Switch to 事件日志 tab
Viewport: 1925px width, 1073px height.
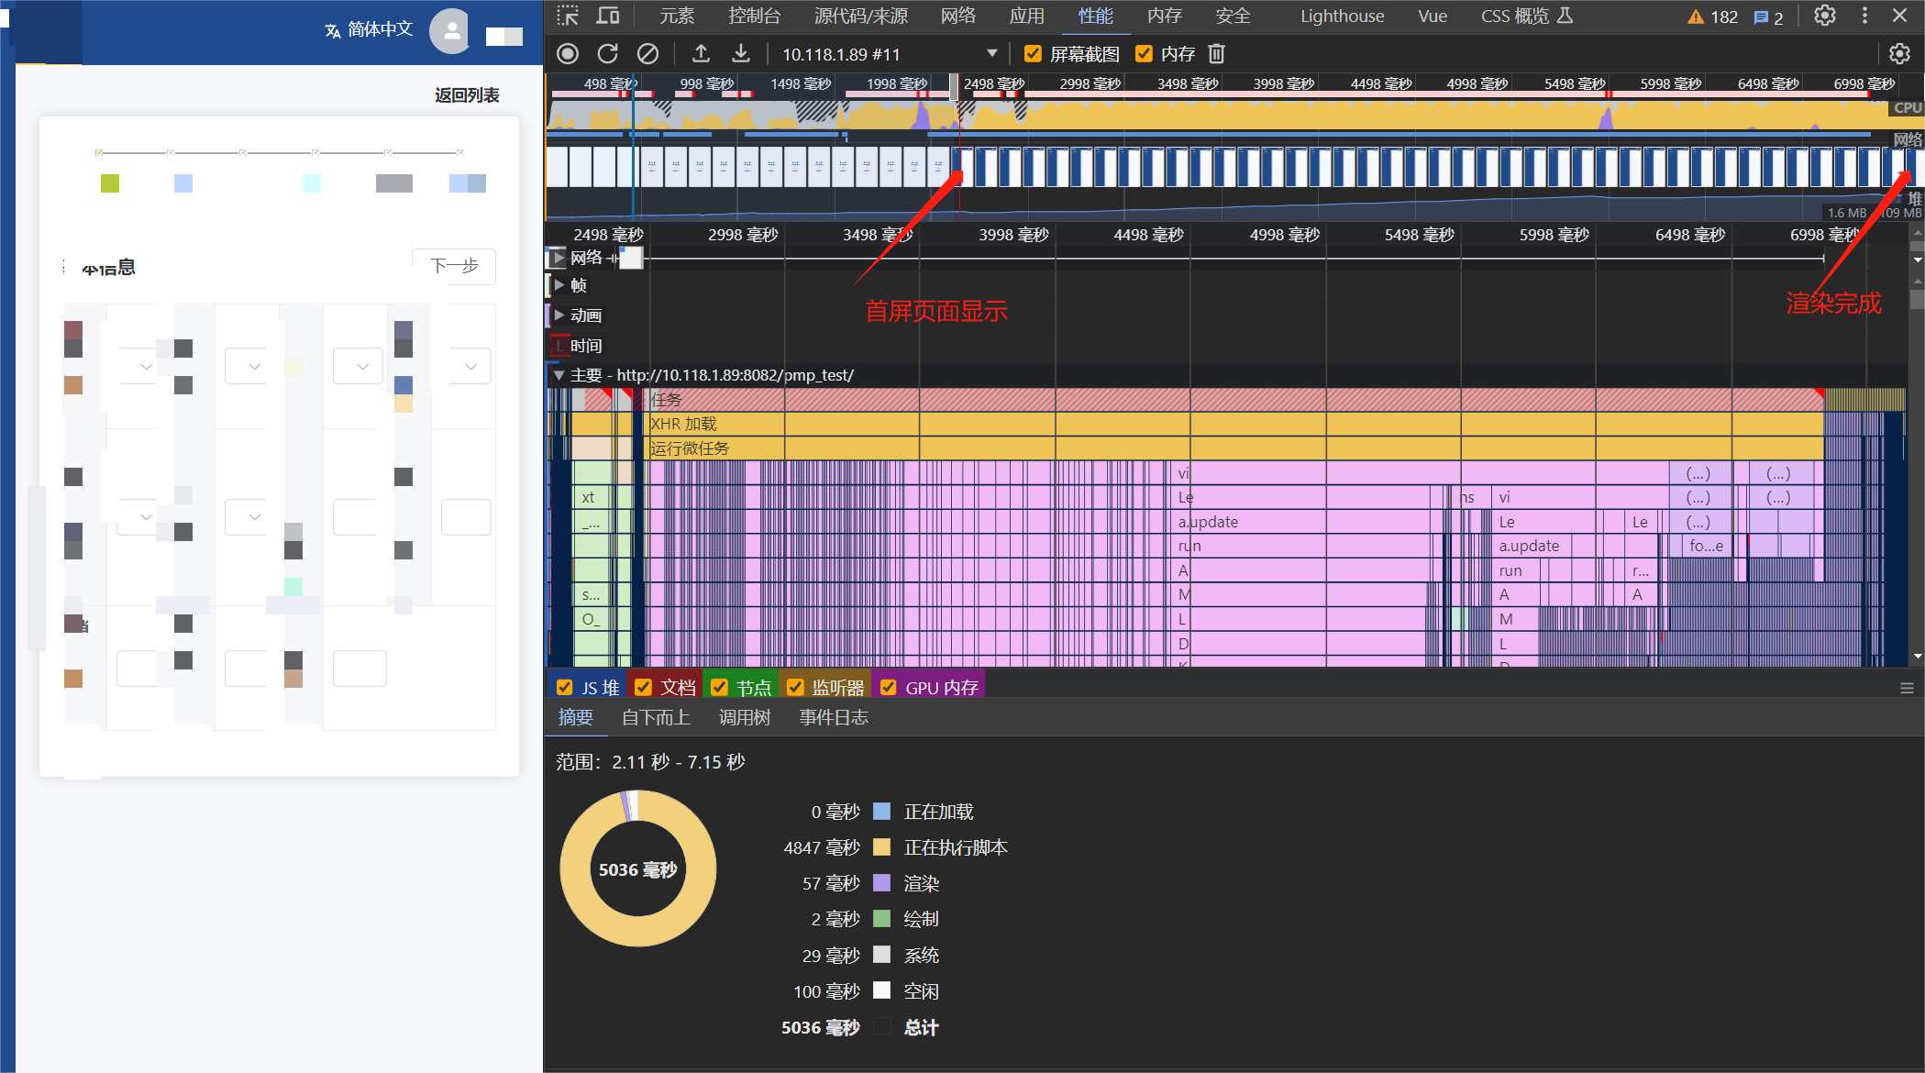[834, 717]
